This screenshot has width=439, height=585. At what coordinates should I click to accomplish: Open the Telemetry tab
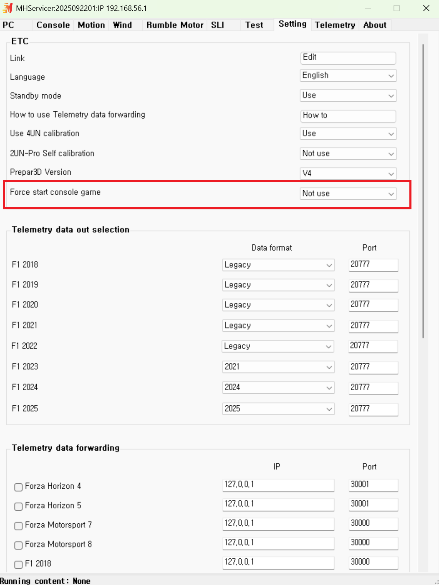click(x=335, y=25)
